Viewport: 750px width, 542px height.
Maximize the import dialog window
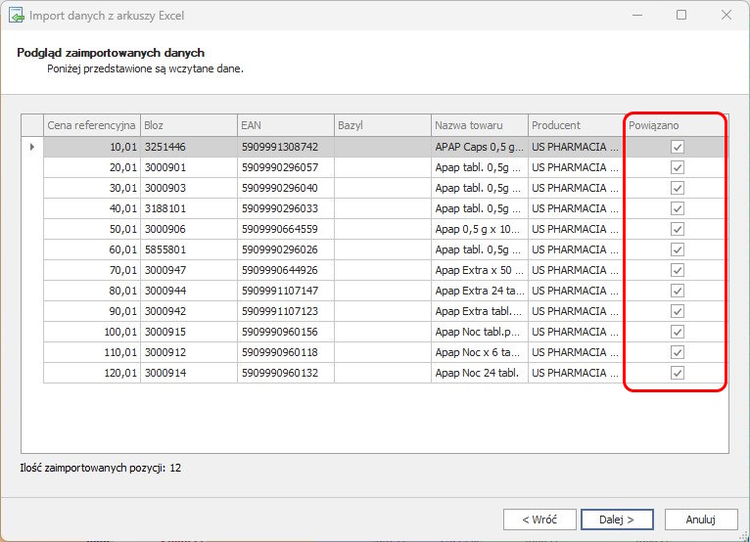click(681, 16)
